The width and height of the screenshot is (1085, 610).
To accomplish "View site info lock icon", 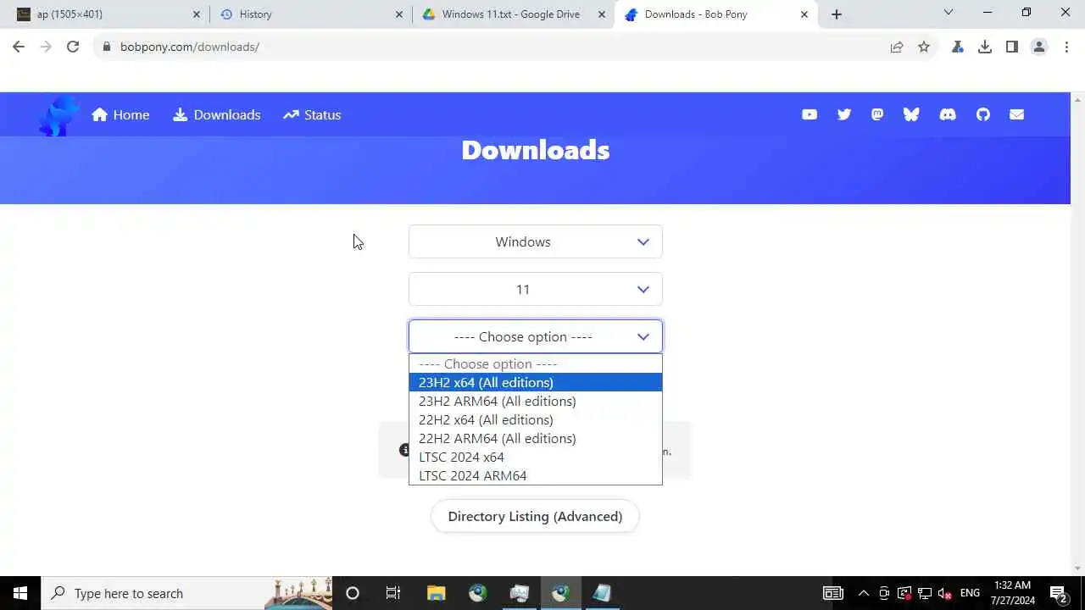I will pos(106,47).
